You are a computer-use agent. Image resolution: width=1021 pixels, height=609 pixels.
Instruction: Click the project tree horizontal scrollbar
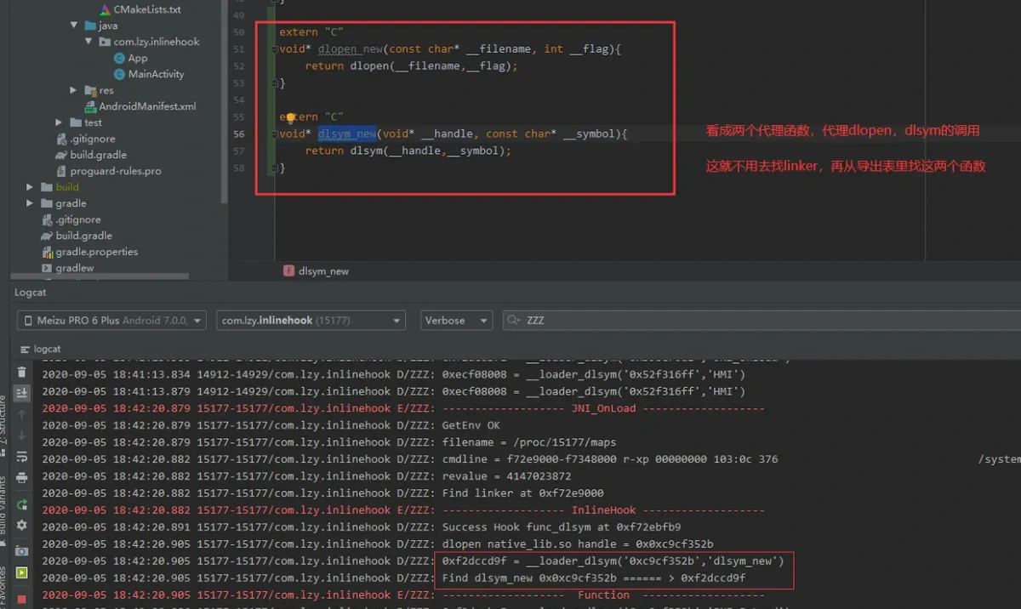point(100,276)
